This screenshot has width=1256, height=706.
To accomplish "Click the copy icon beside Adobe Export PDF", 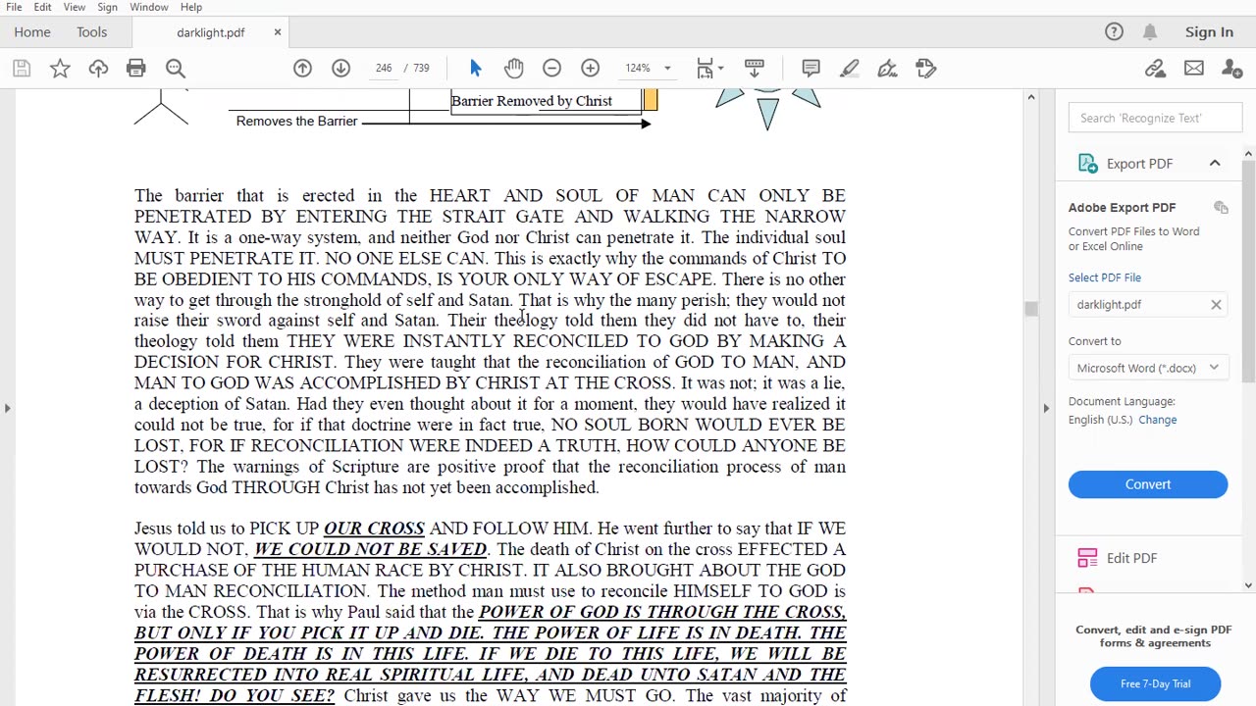I will pyautogui.click(x=1221, y=208).
